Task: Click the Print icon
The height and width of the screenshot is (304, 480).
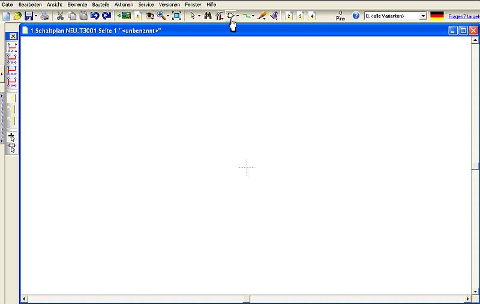Action: 44,16
